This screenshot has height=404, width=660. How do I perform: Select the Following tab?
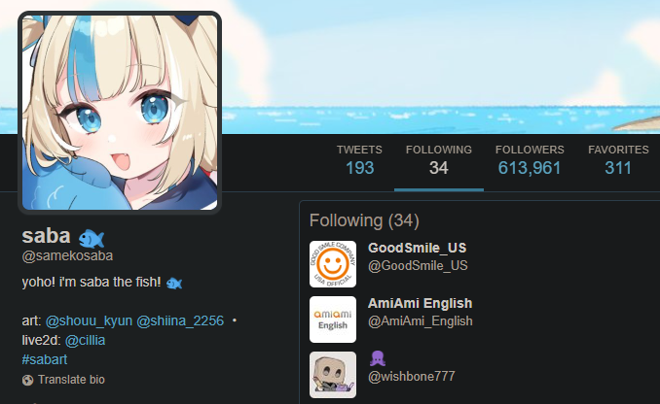coord(439,160)
